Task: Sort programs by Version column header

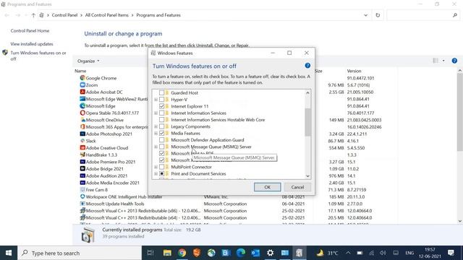Action: (x=354, y=71)
